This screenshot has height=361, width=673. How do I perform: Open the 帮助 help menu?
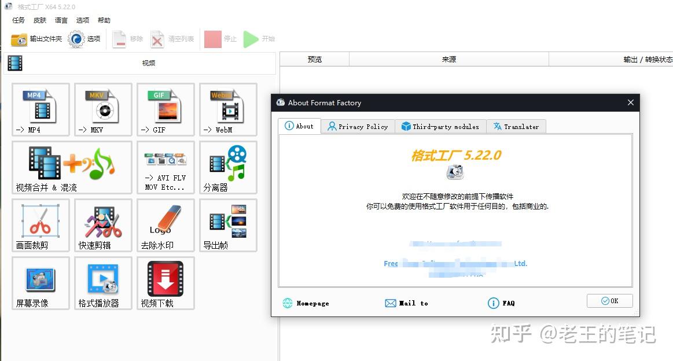click(104, 20)
